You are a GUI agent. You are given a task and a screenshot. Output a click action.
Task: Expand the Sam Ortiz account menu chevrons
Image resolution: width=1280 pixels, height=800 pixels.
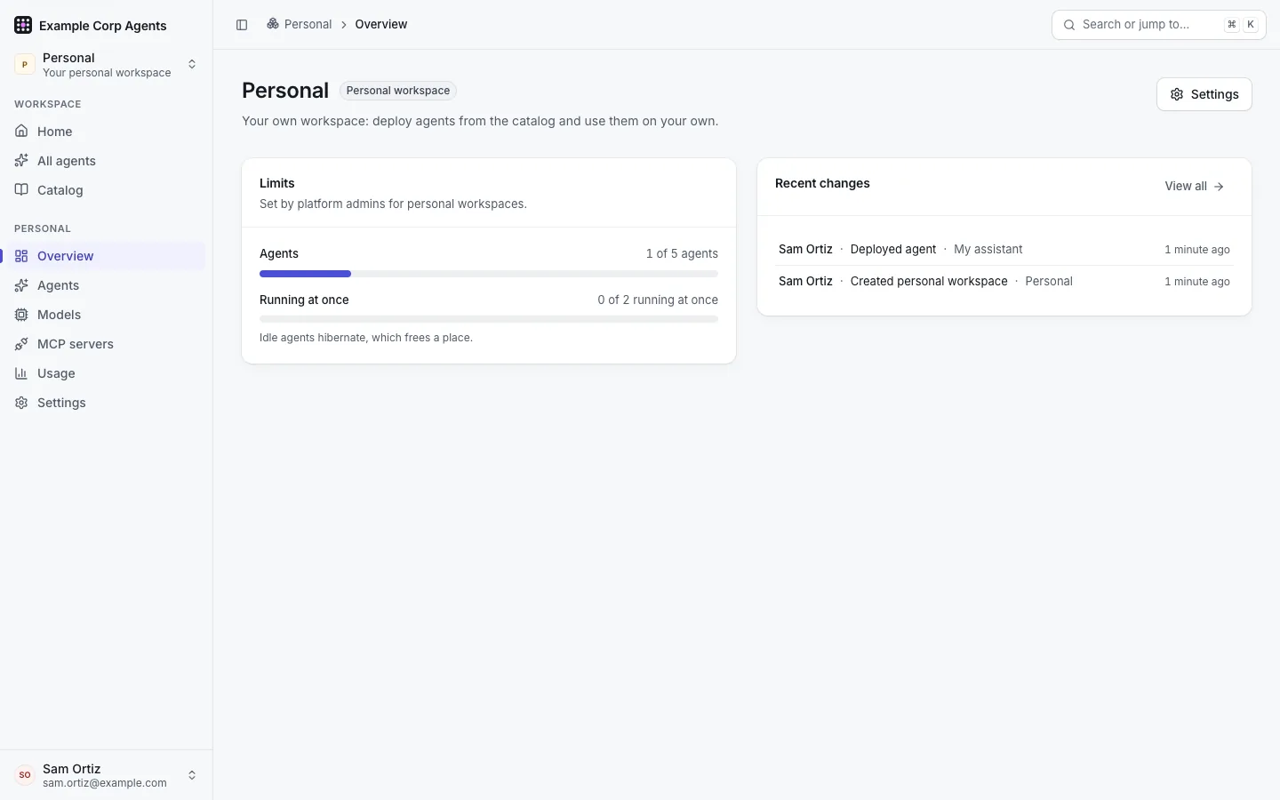click(192, 775)
